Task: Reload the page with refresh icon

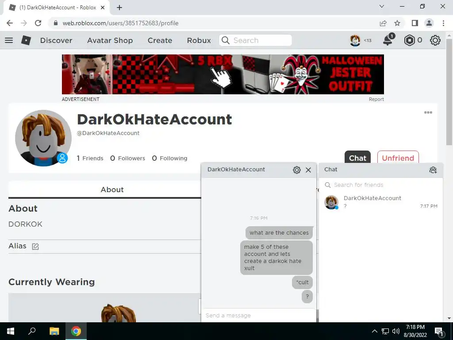Action: (38, 23)
